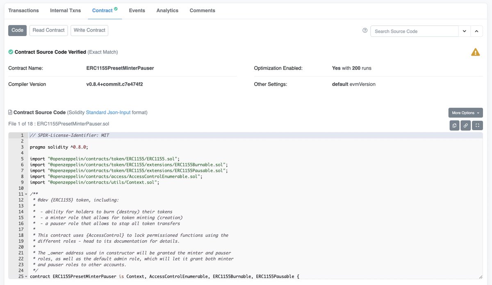Click the file icon next to Contract Source Code
The image size is (492, 285).
pos(10,112)
